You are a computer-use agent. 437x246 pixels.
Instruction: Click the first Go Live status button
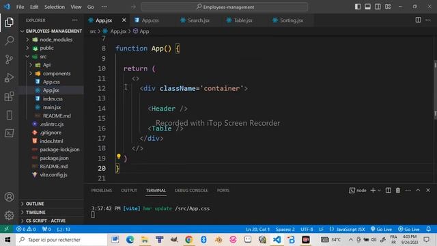click(x=381, y=230)
